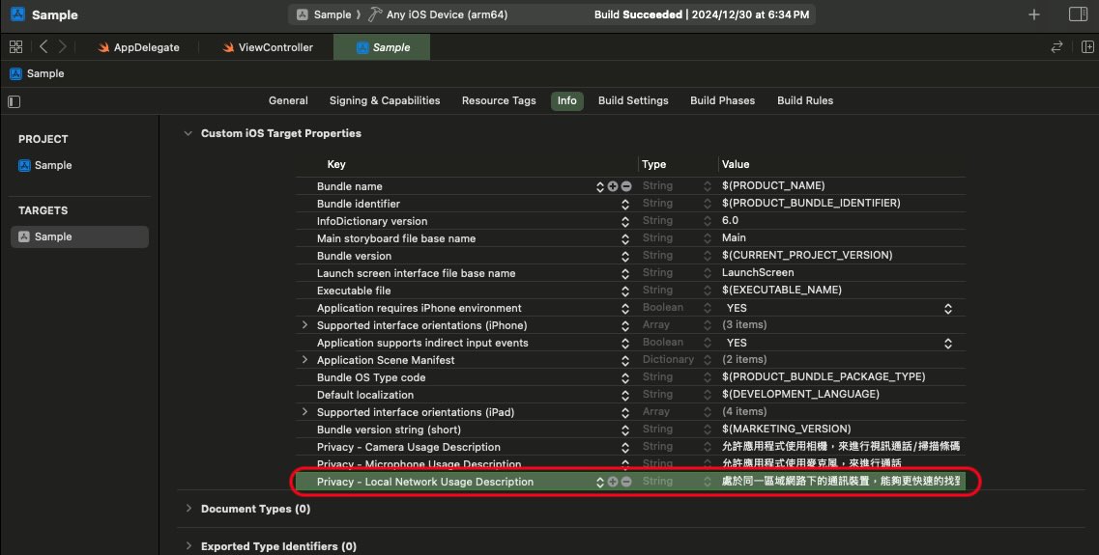Add a row below Bundle name
Image resolution: width=1099 pixels, height=555 pixels.
pos(613,186)
